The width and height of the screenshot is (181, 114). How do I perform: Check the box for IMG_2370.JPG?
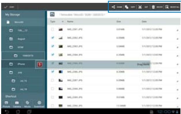click(53, 105)
